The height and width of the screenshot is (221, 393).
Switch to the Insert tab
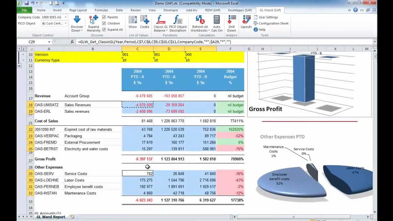pyautogui.click(x=57, y=10)
